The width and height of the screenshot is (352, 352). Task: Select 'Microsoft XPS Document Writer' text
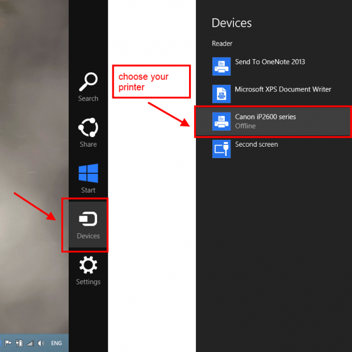[x=283, y=89]
